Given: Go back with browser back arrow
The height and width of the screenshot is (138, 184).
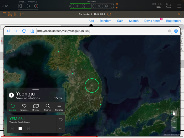Looking at the screenshot, I should click(x=8, y=31).
